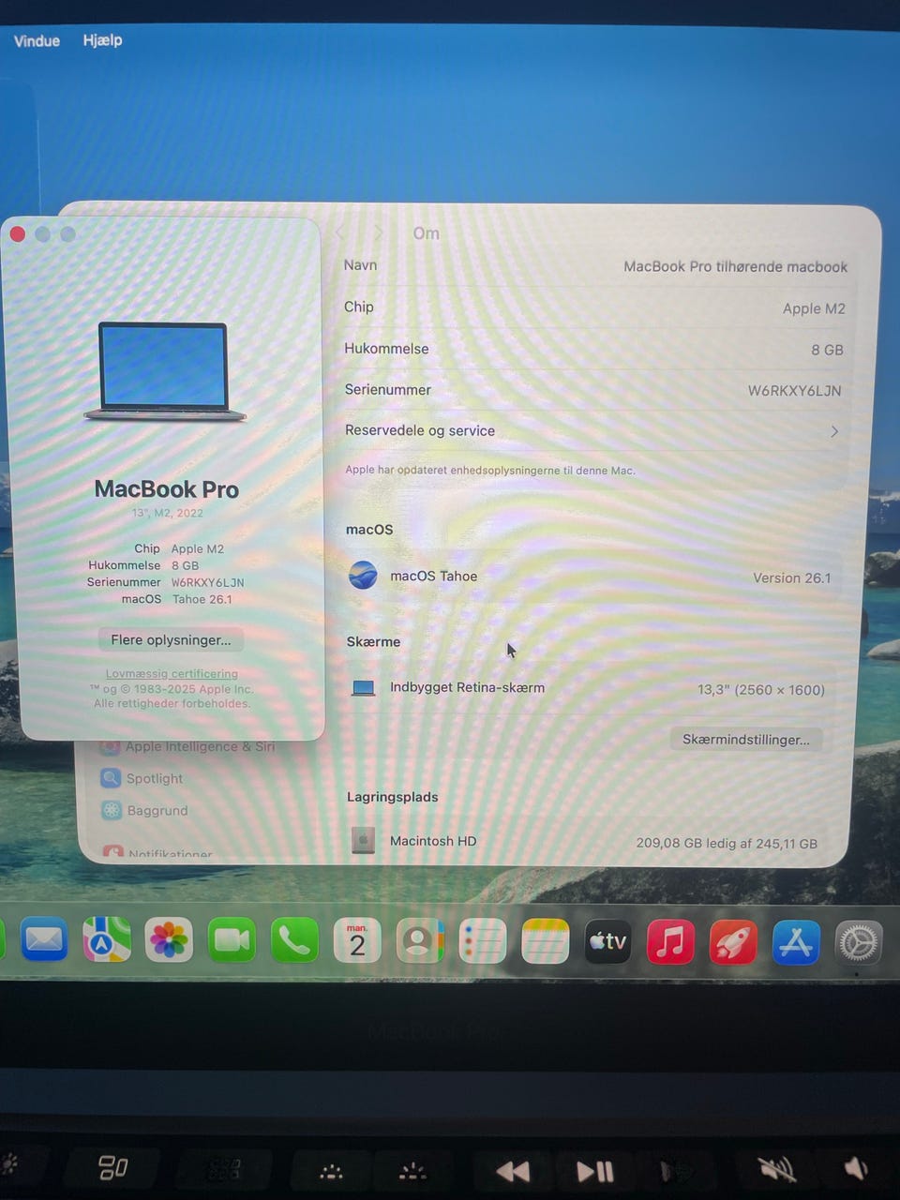900x1200 pixels.
Task: Open the Mail app in the Dock
Action: (44, 939)
